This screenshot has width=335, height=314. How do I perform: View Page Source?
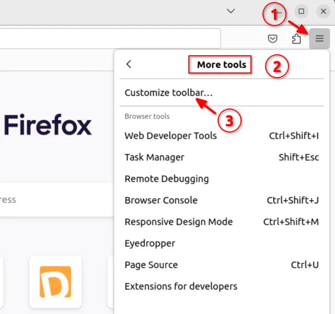[222, 265]
